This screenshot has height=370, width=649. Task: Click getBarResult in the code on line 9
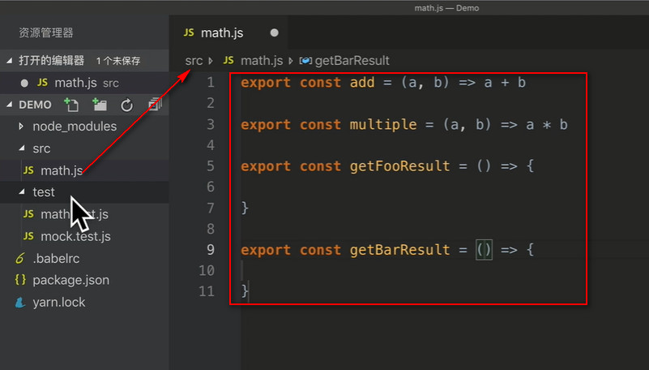click(399, 250)
